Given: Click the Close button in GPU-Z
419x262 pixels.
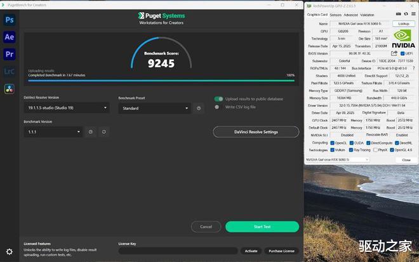Looking at the screenshot, I should (406, 160).
